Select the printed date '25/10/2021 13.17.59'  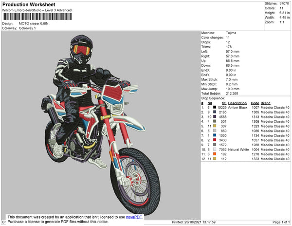pos(200,222)
